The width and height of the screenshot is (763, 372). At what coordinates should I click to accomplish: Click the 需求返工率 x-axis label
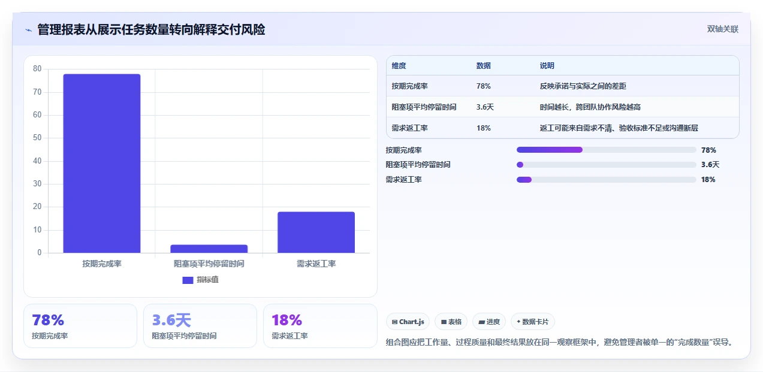tap(316, 264)
